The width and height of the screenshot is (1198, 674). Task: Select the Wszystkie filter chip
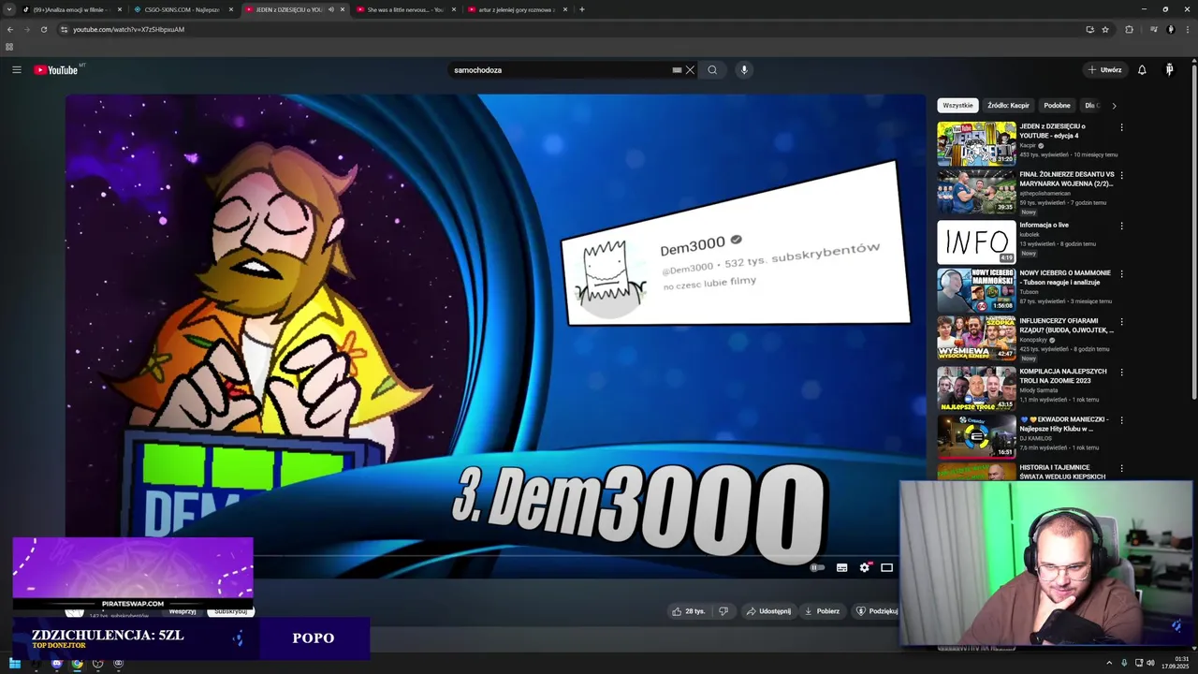click(957, 106)
